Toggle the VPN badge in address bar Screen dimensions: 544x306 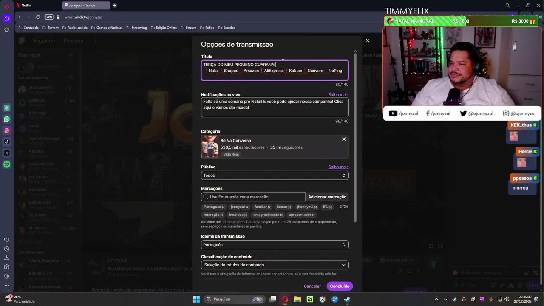point(49,17)
